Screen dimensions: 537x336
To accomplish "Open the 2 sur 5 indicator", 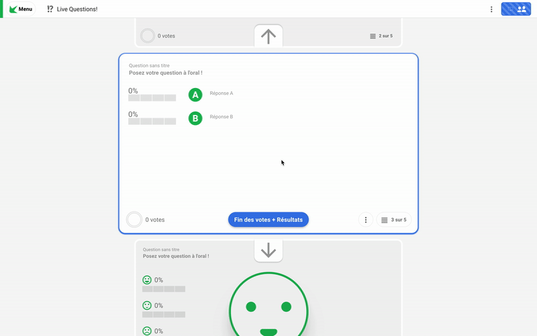I will [381, 36].
